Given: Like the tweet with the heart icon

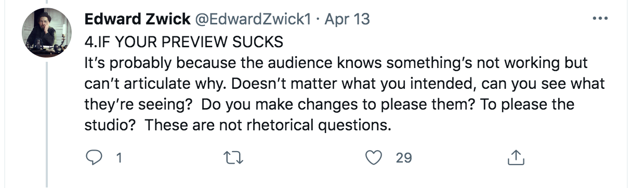Looking at the screenshot, I should click(374, 157).
